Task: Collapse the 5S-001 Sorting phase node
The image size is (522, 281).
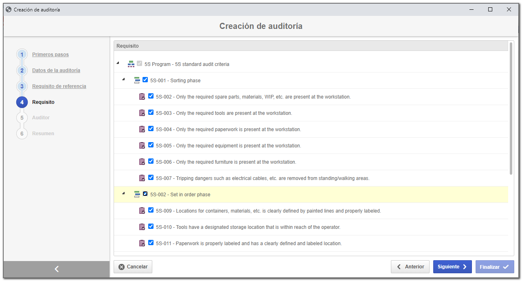Action: click(x=123, y=79)
